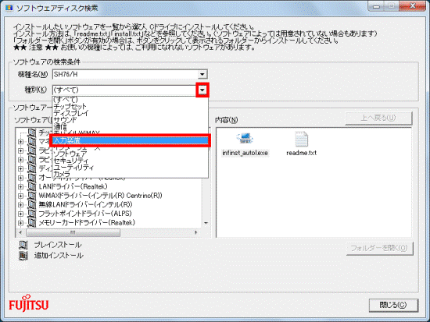The image size is (430, 322).
Task: Expand the 無線LANドライバー tree node
Action: (x=20, y=205)
